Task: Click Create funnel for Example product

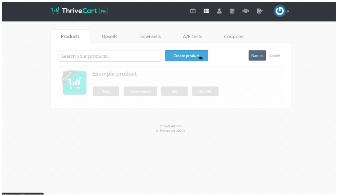Action: (140, 91)
